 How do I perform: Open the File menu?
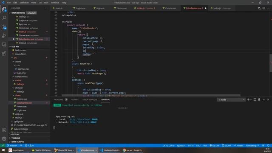point(9,3)
